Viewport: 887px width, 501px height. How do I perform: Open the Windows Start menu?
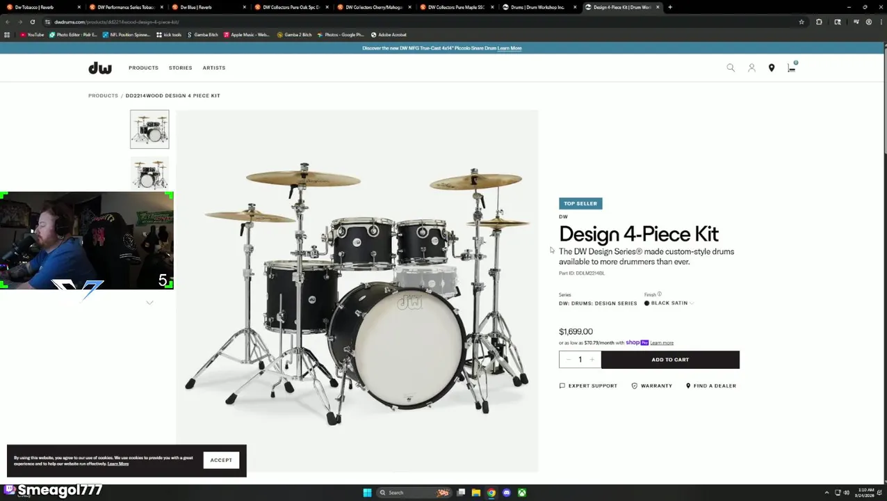tap(367, 493)
